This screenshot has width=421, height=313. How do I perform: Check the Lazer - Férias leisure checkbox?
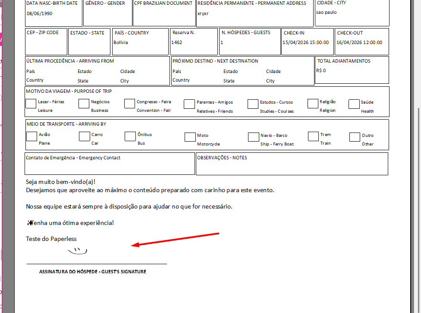(31, 104)
